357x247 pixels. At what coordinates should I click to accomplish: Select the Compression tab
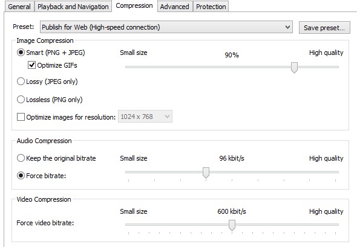click(x=134, y=5)
